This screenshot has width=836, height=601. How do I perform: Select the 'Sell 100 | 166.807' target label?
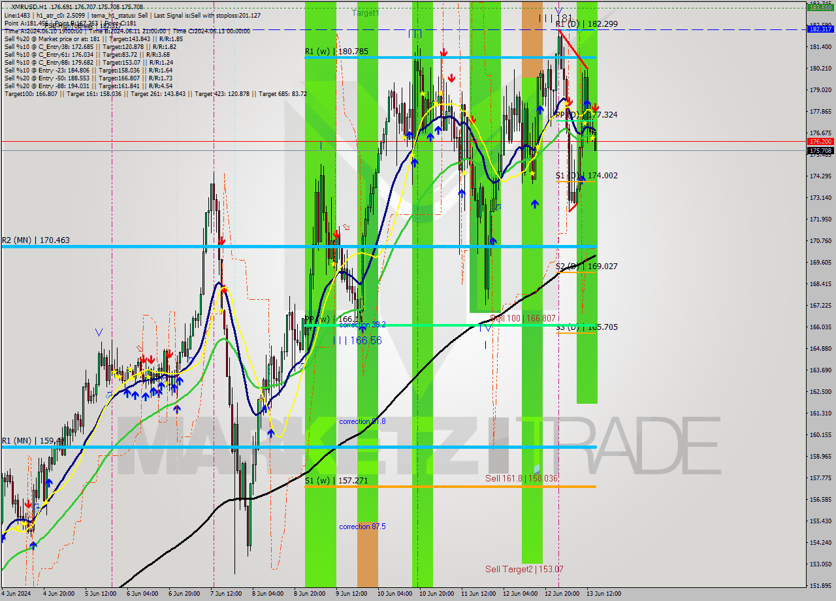pyautogui.click(x=522, y=318)
